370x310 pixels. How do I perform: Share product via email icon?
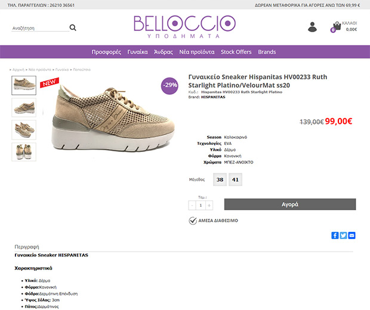pyautogui.click(x=351, y=235)
